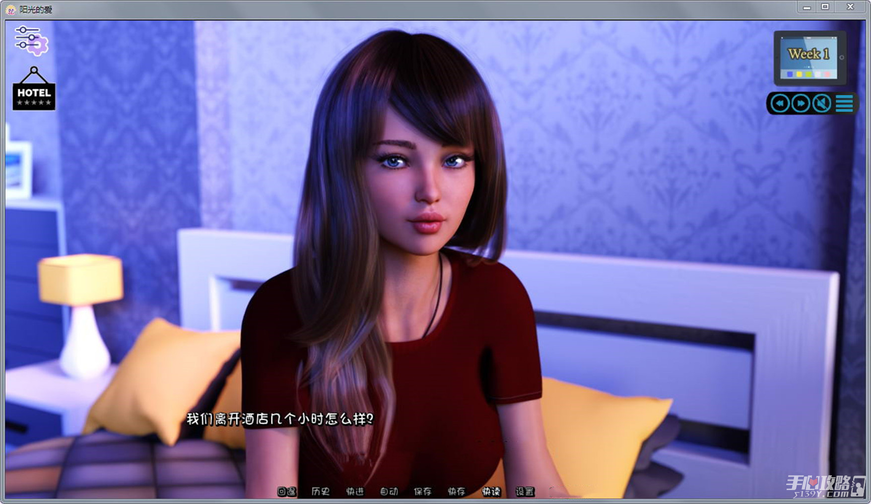Image resolution: width=871 pixels, height=504 pixels.
Task: Click 快读 to quick load
Action: coord(491,491)
